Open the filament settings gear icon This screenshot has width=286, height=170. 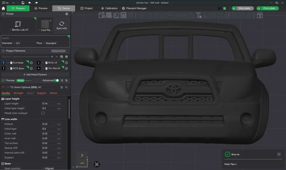tap(66, 57)
